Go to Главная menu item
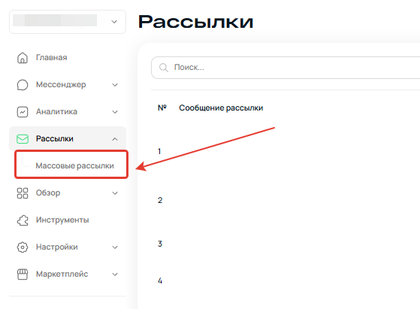Image resolution: width=420 pixels, height=309 pixels. pyautogui.click(x=51, y=58)
